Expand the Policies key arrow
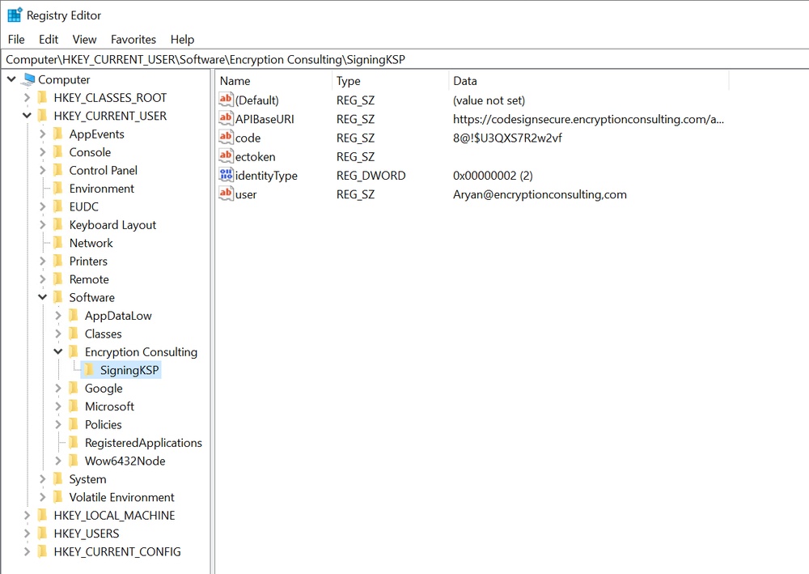The width and height of the screenshot is (809, 574). 57,425
